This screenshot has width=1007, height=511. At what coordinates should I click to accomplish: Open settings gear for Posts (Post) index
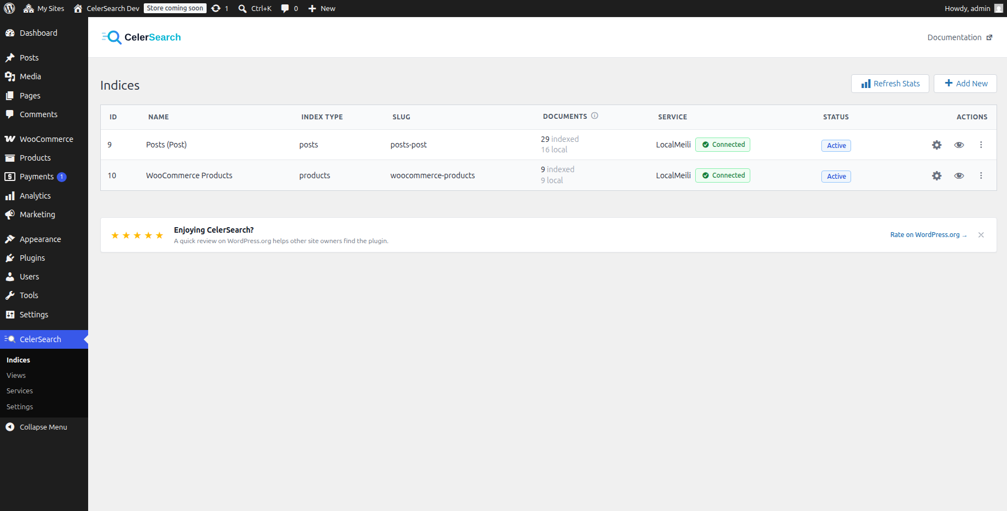(936, 145)
